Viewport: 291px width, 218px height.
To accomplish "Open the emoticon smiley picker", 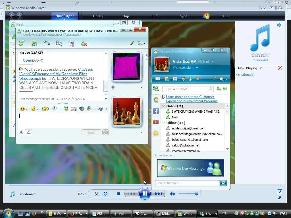I will [22, 109].
